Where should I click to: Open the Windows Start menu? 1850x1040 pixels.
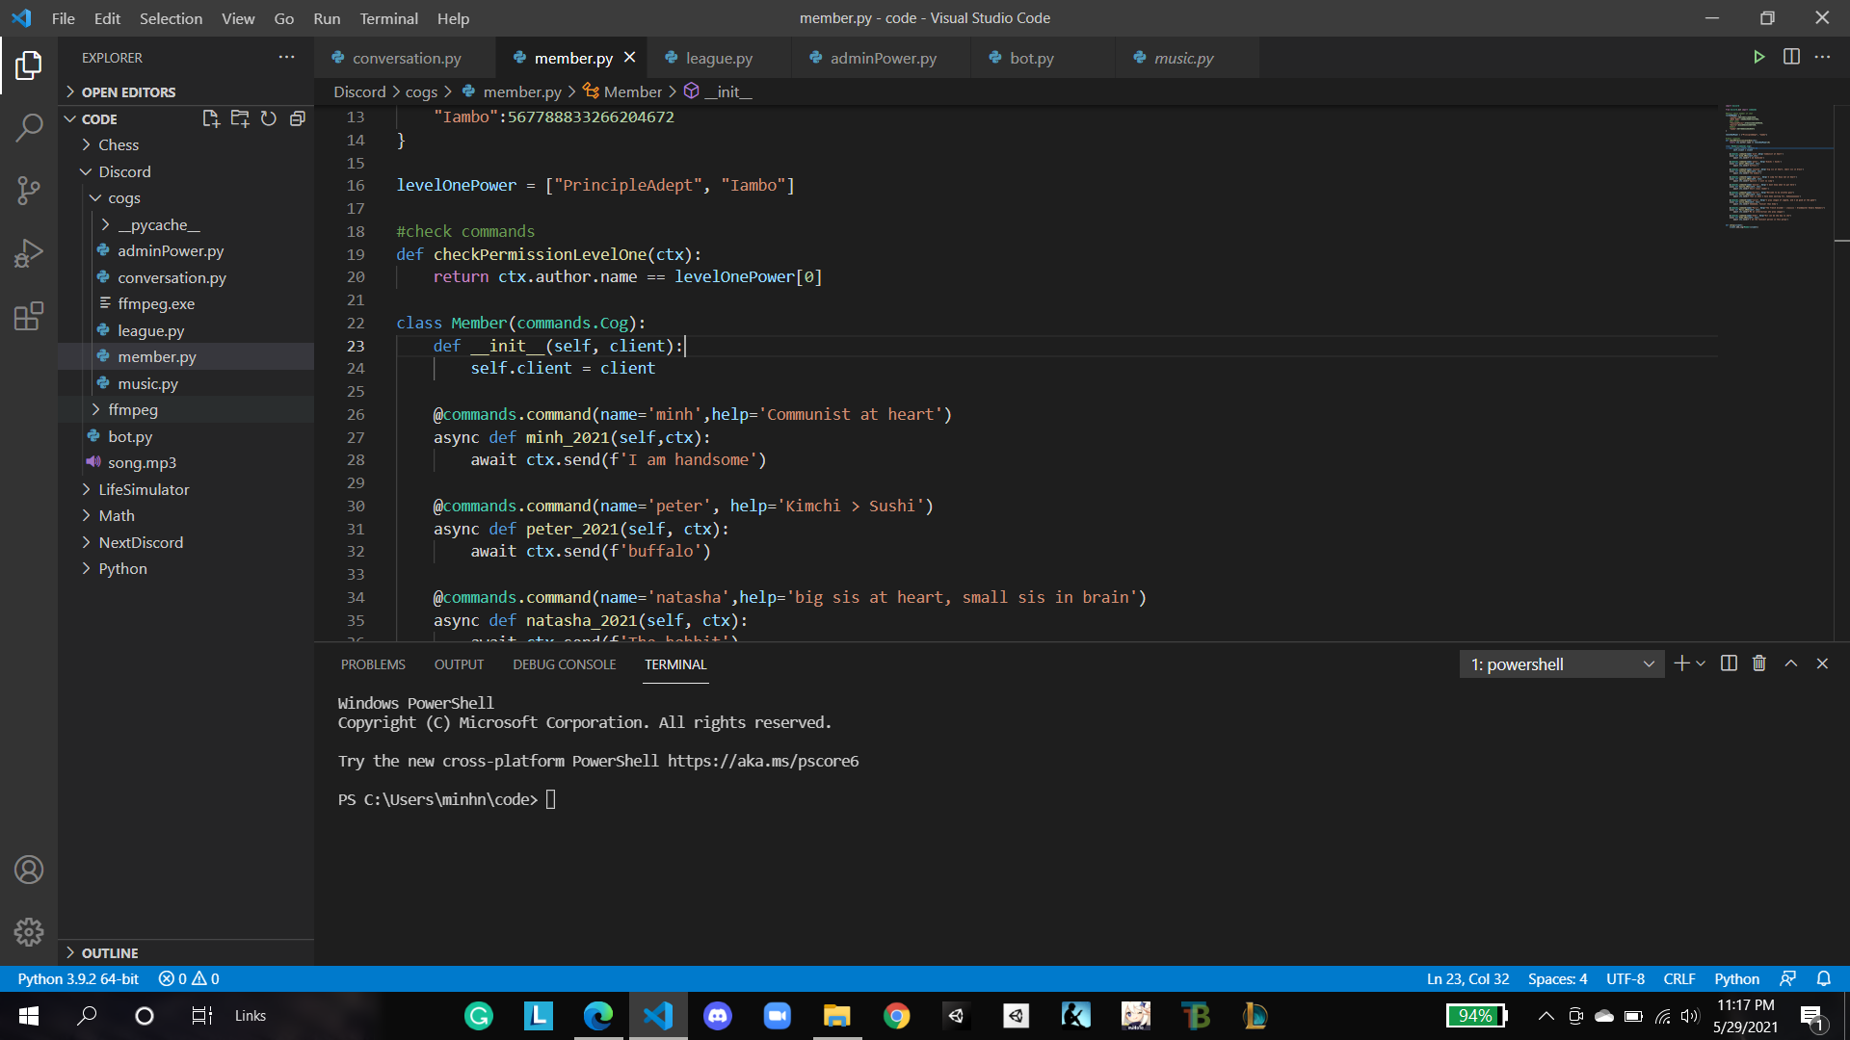tap(29, 1015)
